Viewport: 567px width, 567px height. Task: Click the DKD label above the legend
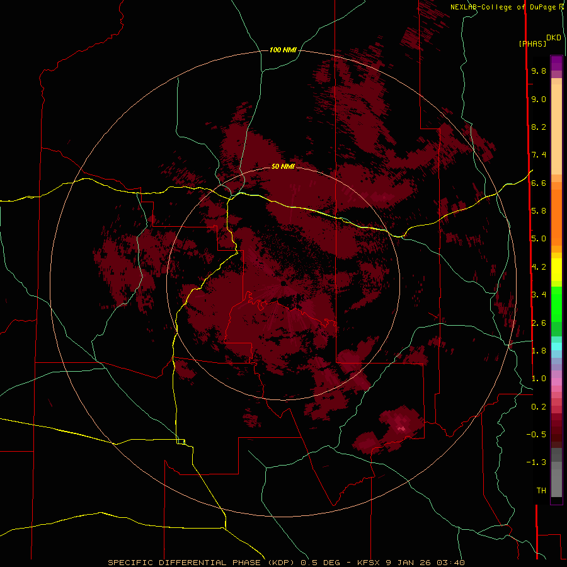point(554,38)
